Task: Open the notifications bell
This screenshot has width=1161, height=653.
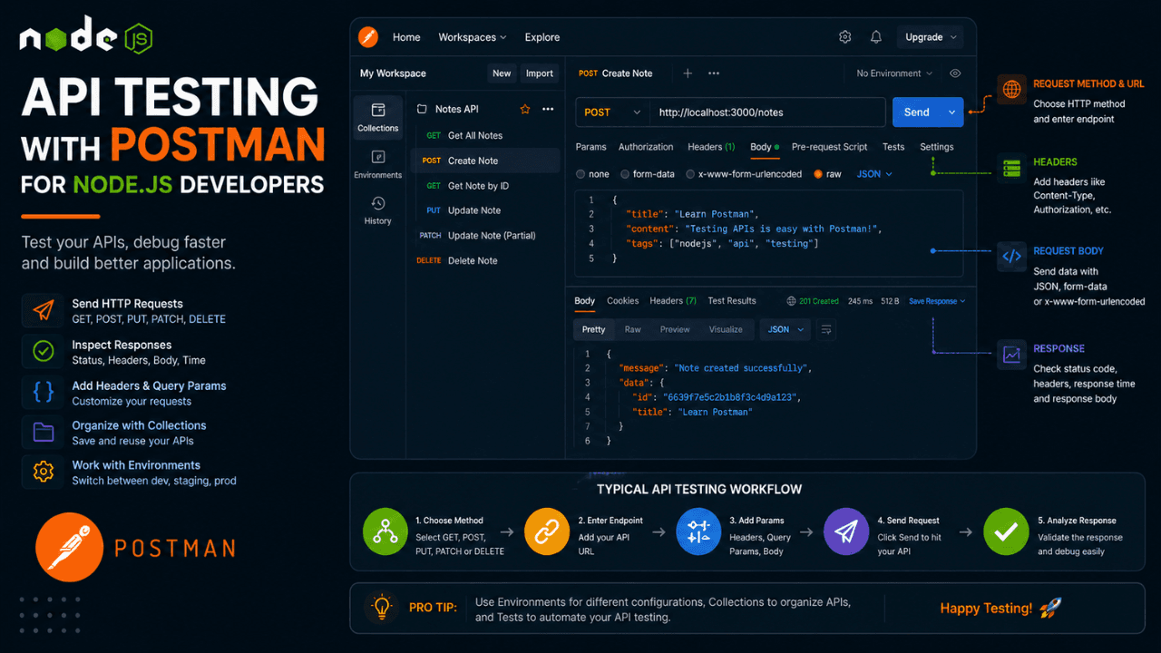Action: pyautogui.click(x=876, y=37)
